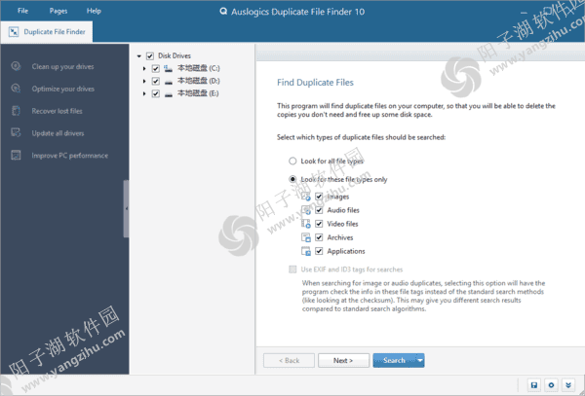The image size is (585, 396).
Task: Click the Clean up your drives icon
Action: point(16,66)
